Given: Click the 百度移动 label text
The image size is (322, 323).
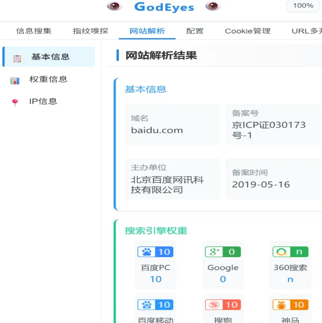Looking at the screenshot, I should [x=155, y=320].
